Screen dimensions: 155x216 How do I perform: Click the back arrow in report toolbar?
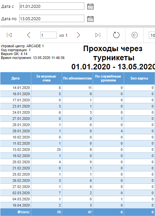click(134, 35)
